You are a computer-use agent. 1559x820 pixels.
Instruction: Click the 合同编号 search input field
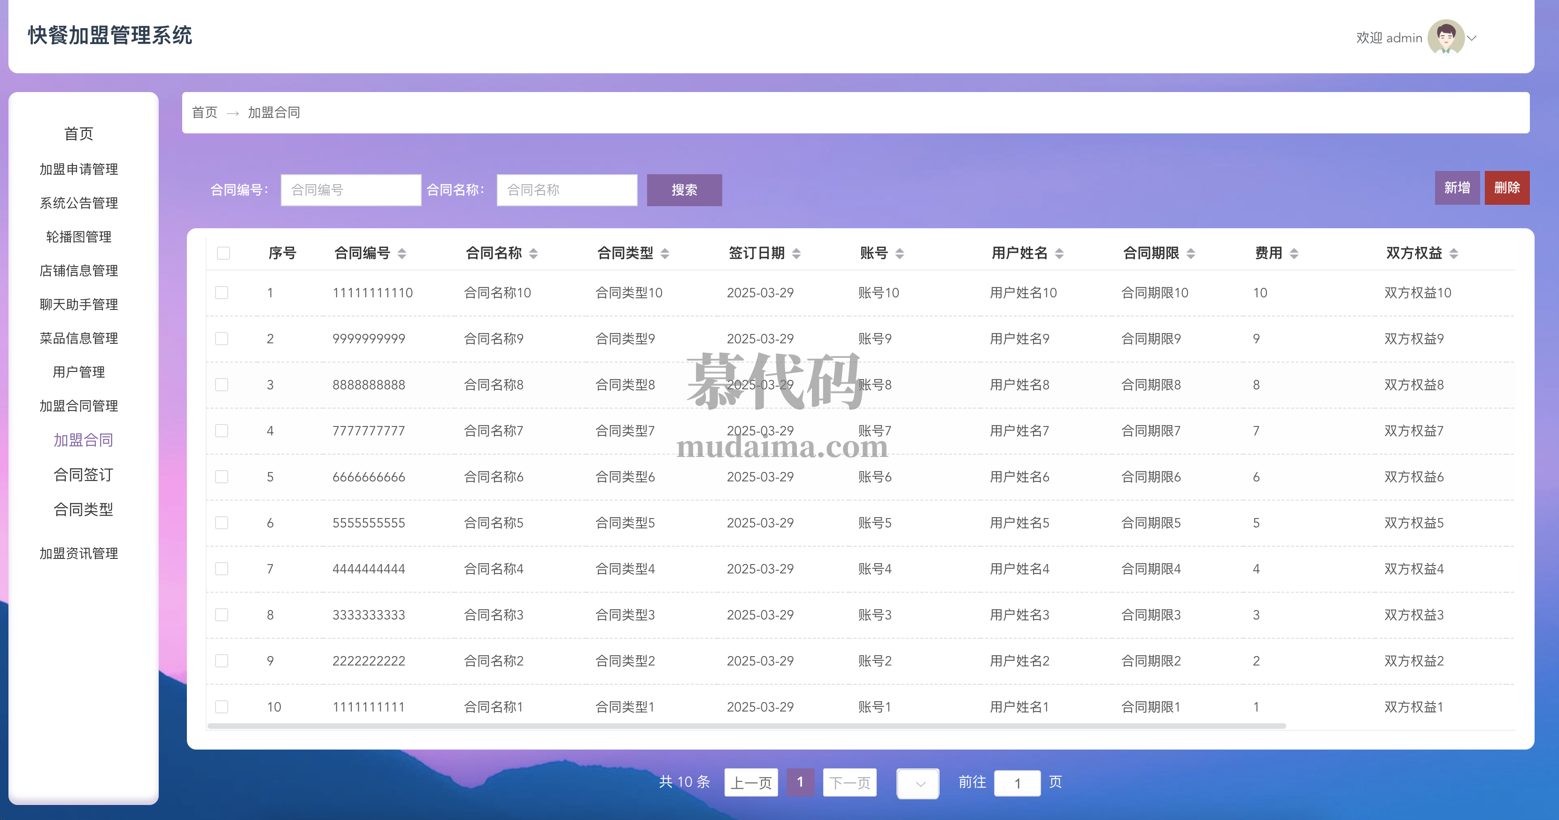coord(350,190)
